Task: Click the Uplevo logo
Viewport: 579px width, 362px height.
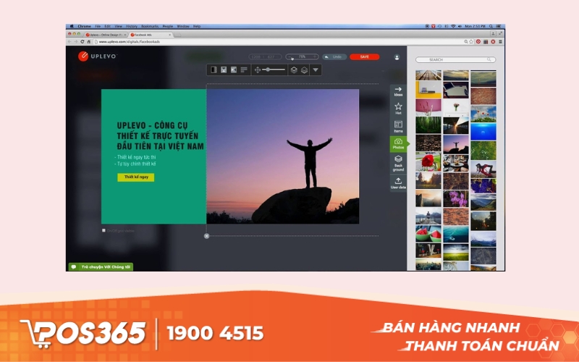Action: click(x=98, y=56)
